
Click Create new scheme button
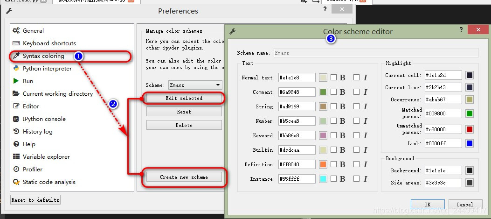184,177
